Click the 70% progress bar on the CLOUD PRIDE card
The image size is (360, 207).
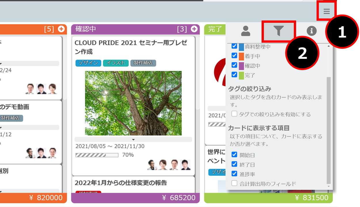point(97,155)
